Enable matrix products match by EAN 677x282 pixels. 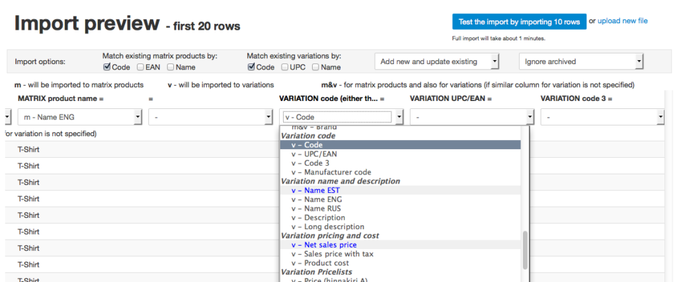coord(140,67)
